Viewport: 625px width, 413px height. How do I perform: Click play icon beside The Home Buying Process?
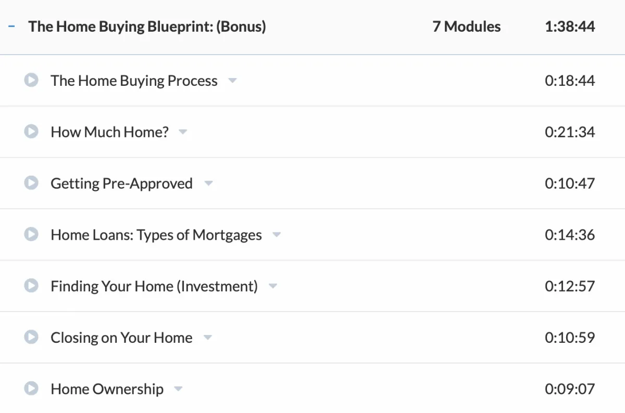[x=31, y=80]
